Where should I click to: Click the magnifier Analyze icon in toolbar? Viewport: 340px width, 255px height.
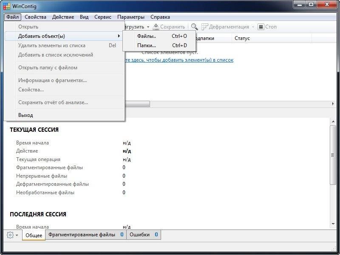tap(194, 27)
